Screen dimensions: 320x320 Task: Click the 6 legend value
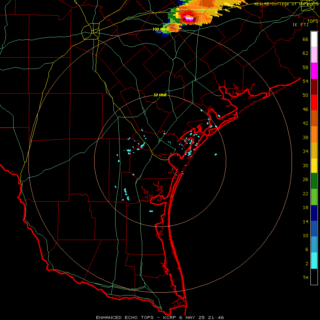(307, 250)
